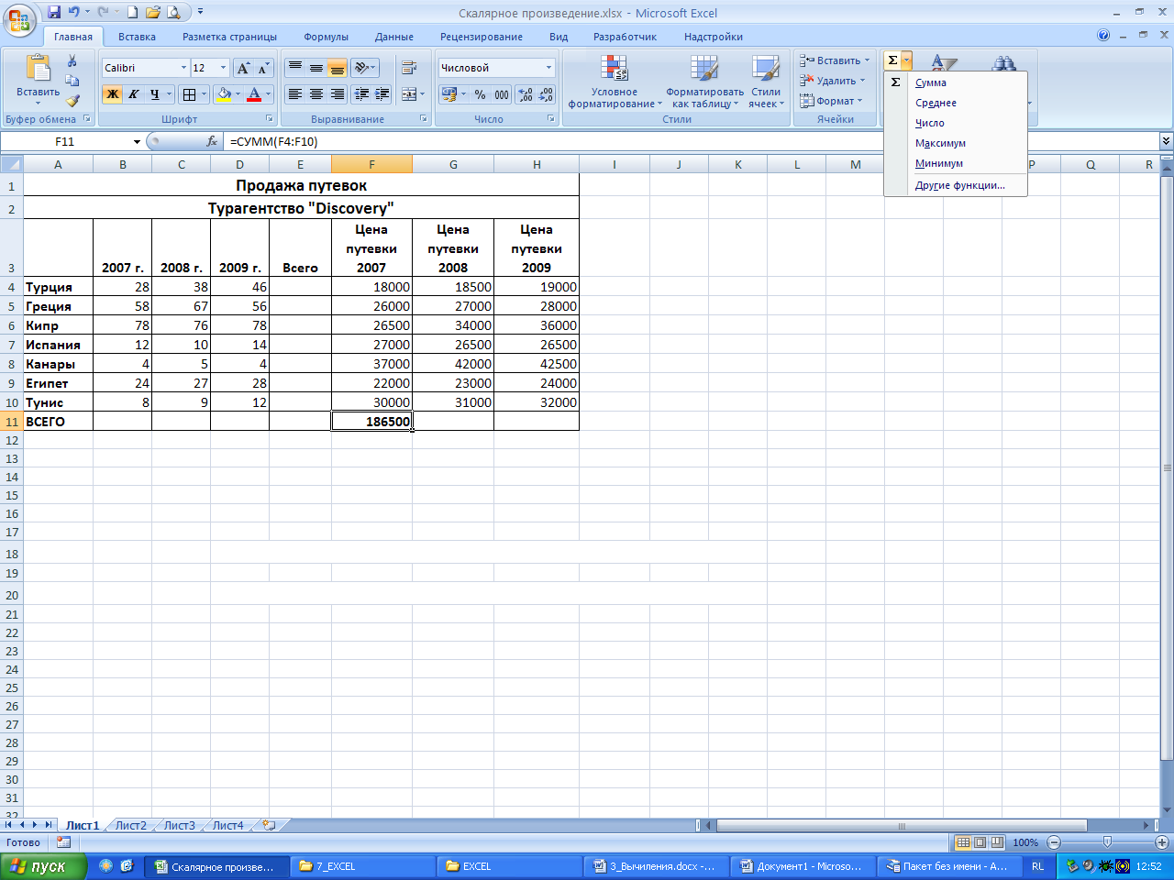
Task: Expand the formula bar chevron
Action: point(1166,141)
